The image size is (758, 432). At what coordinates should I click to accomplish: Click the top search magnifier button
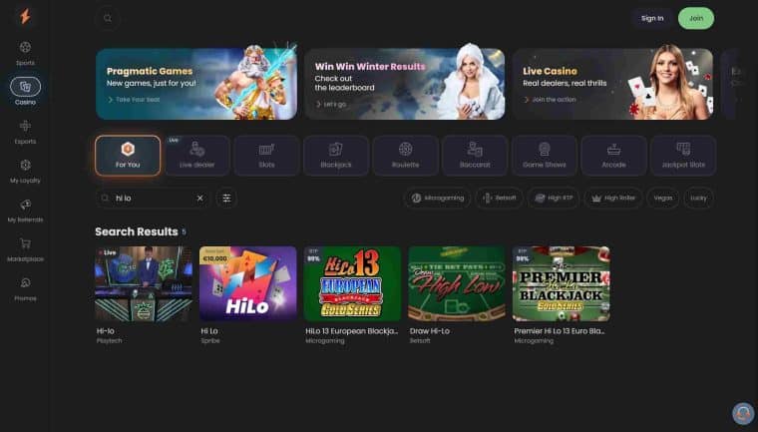click(x=108, y=18)
